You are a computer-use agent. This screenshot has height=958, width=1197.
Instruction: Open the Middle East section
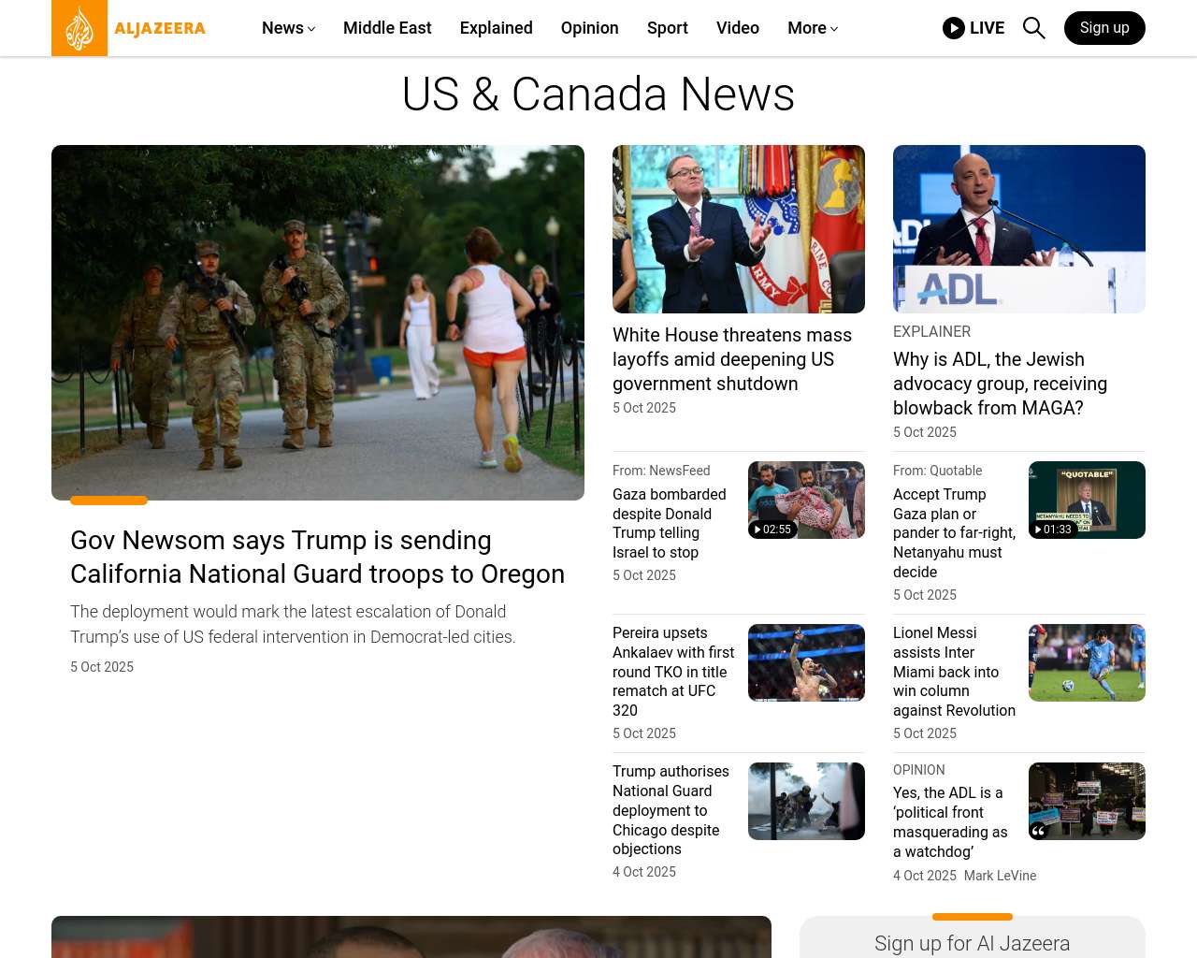pos(387,28)
